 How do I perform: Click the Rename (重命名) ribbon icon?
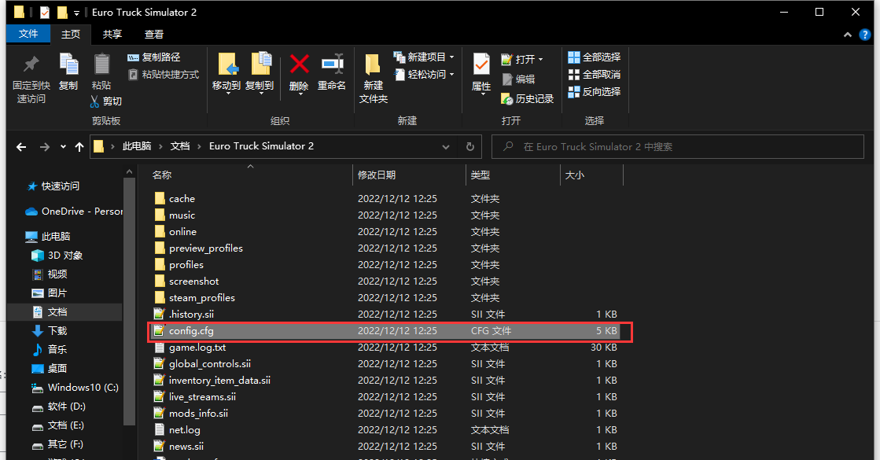point(332,64)
